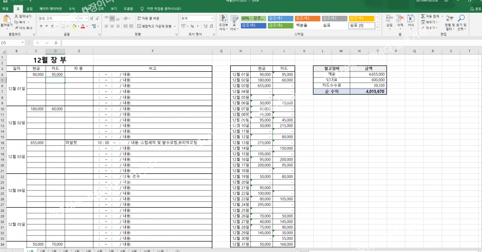Toggle middle vertical alignment
Viewport: 482px width, 252px height.
coord(112,18)
